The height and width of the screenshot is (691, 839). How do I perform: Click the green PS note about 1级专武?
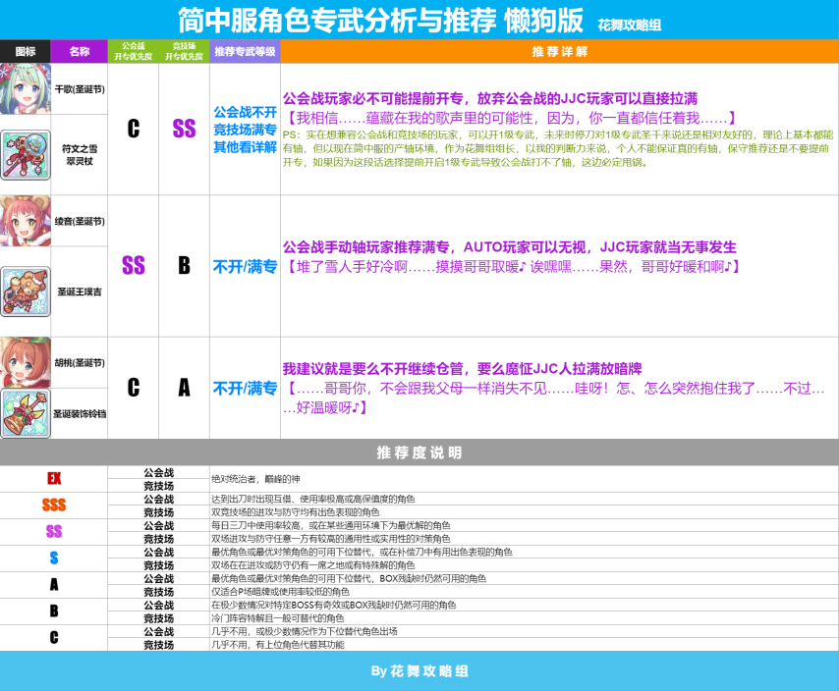(558, 148)
